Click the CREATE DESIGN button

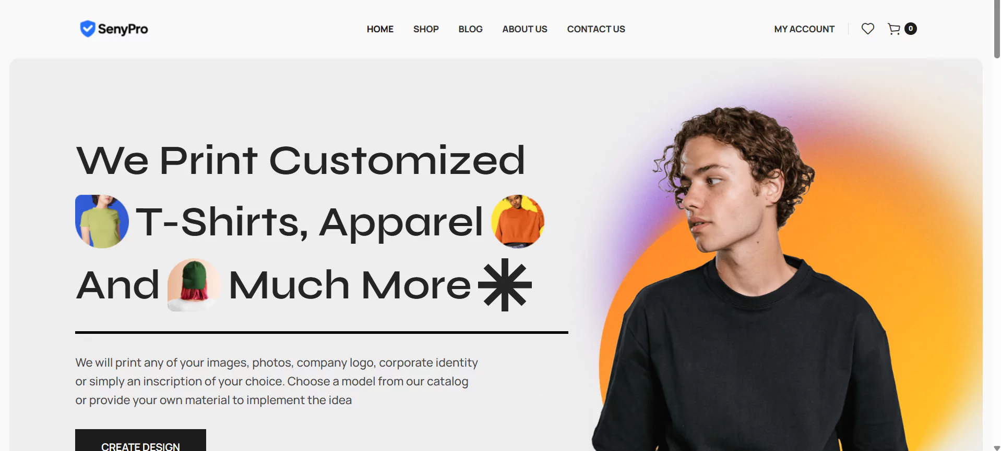point(140,441)
